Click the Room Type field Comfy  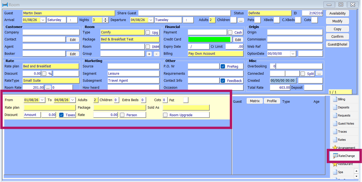(x=122, y=32)
